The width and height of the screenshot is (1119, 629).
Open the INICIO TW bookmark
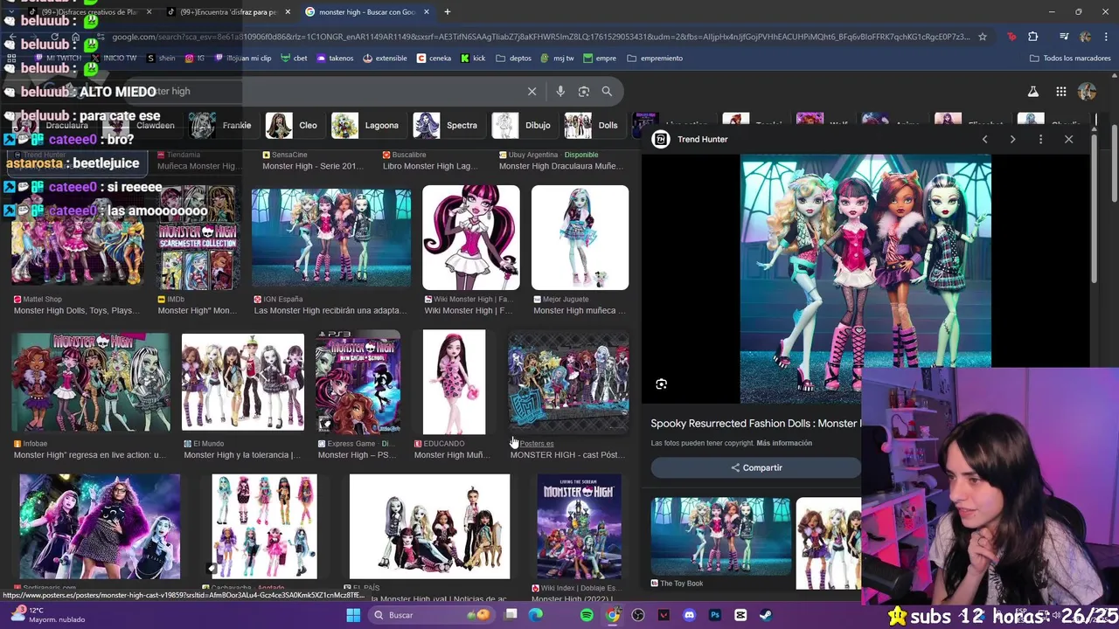coord(113,59)
